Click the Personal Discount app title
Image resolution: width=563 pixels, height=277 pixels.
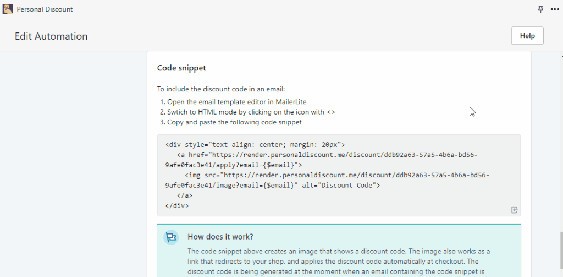tap(45, 9)
